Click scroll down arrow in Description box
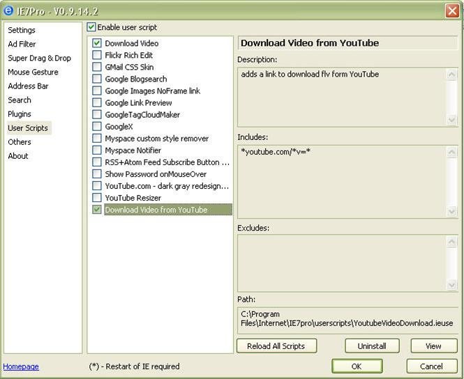The height and width of the screenshot is (379, 464). (x=451, y=120)
